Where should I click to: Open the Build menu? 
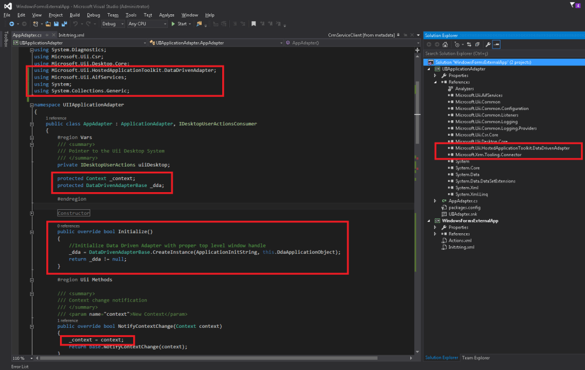pos(75,15)
